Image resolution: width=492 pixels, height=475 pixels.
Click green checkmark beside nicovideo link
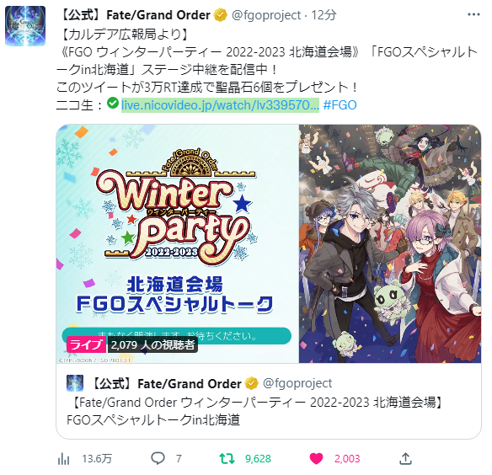tap(113, 103)
